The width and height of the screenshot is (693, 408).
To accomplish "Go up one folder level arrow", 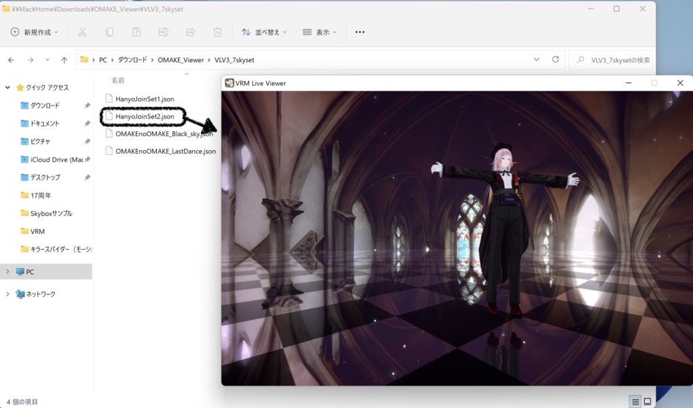I will point(64,60).
